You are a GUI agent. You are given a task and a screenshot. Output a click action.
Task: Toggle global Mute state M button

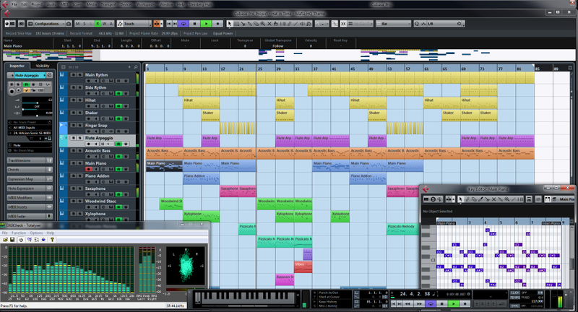(77, 24)
